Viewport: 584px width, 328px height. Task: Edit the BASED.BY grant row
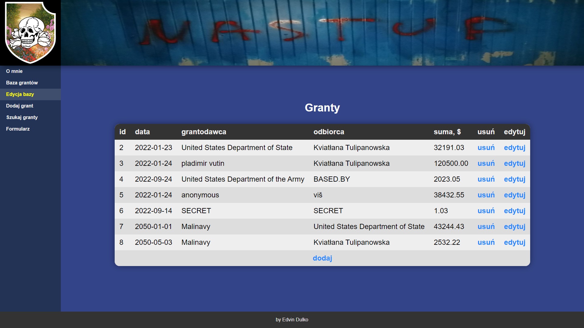pos(515,179)
